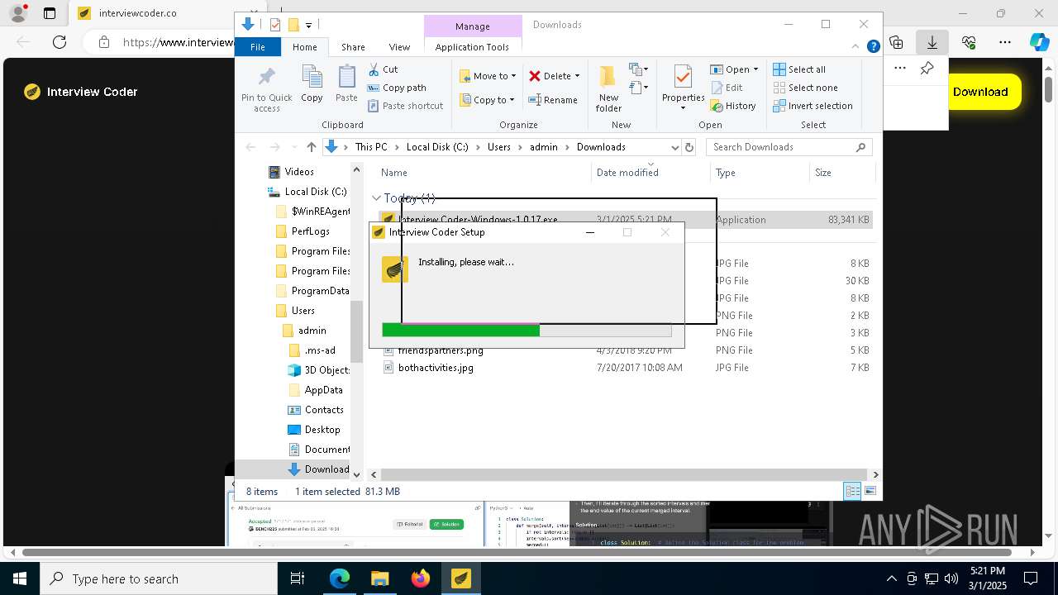Click the details view button in status bar
Viewport: 1058px width, 595px height.
[852, 492]
